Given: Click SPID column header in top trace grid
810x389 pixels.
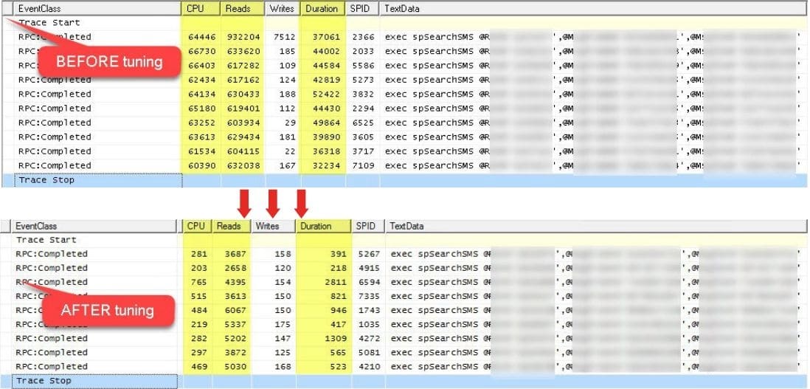Looking at the screenshot, I should pos(362,8).
